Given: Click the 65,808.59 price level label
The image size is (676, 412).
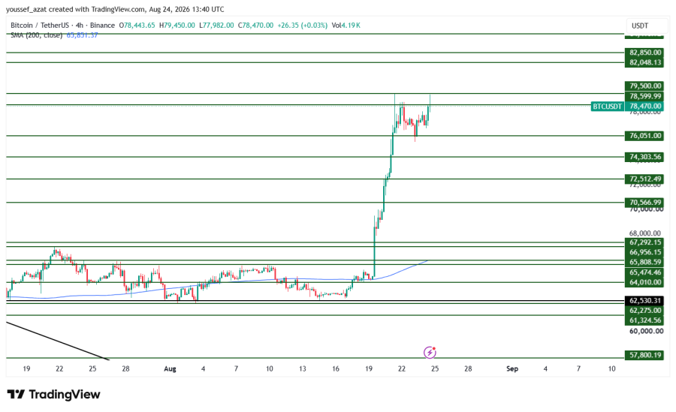Looking at the screenshot, I should (x=644, y=262).
